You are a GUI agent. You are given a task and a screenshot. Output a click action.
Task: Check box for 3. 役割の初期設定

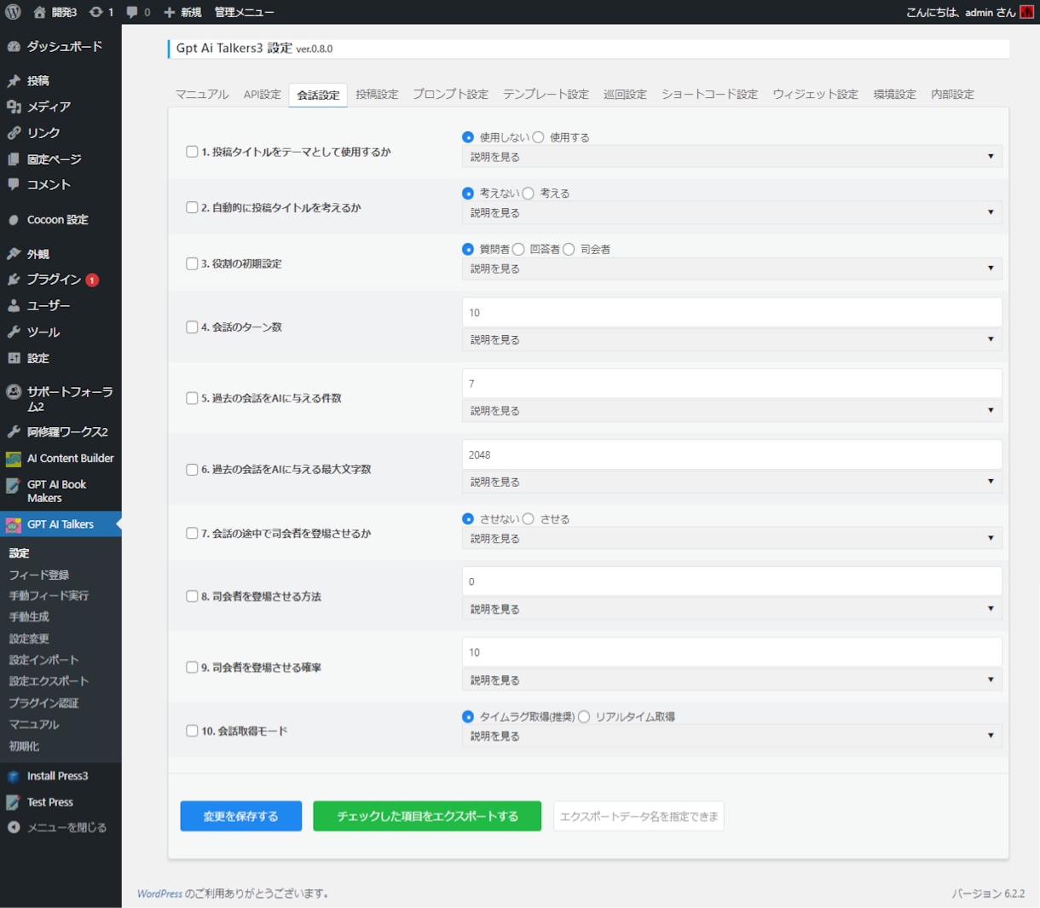tap(192, 263)
